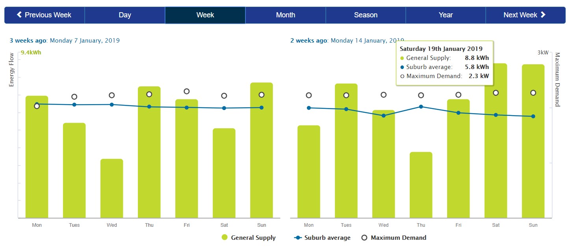Click the Maximum Demand legend circle icon
The image size is (572, 252).
pyautogui.click(x=364, y=237)
